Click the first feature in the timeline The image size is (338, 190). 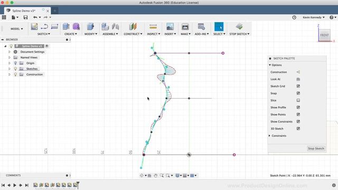(35, 185)
